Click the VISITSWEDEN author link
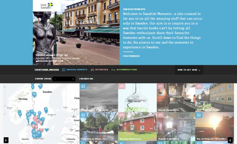237x144 pixels. coord(131,56)
